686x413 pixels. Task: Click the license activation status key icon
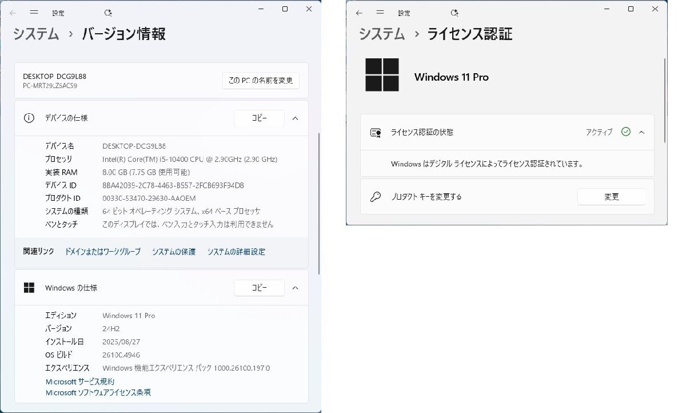(376, 132)
